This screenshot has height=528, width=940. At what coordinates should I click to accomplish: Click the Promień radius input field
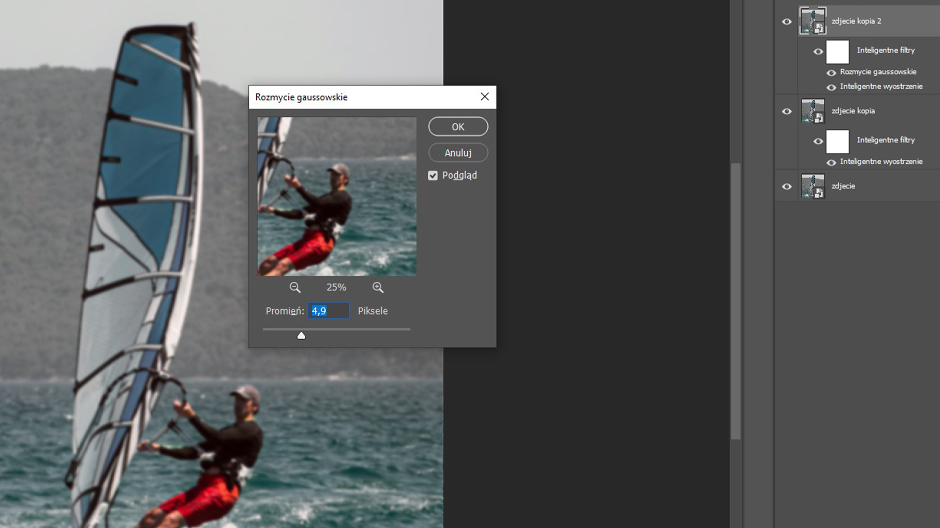329,311
